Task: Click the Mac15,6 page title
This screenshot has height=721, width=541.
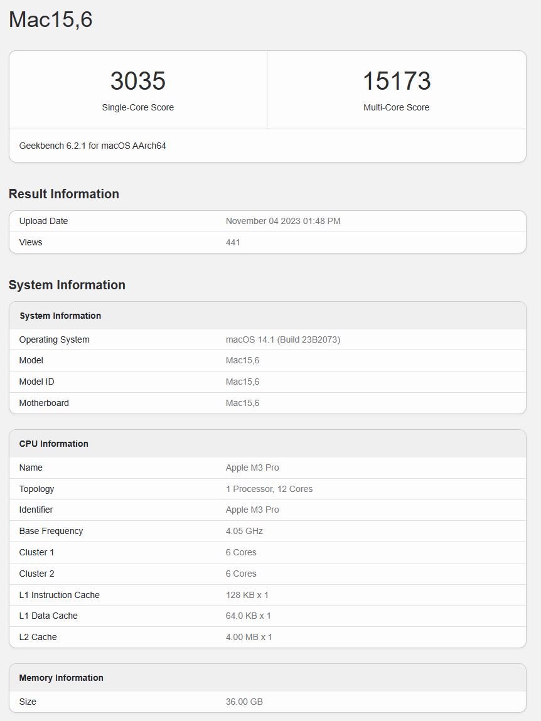Action: pyautogui.click(x=51, y=19)
